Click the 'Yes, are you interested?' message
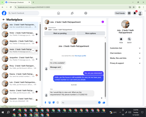The width and height of the screenshot is (146, 117). 93,73
